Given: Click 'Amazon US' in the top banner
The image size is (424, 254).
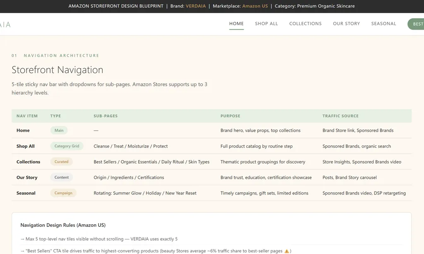Looking at the screenshot, I should (255, 6).
